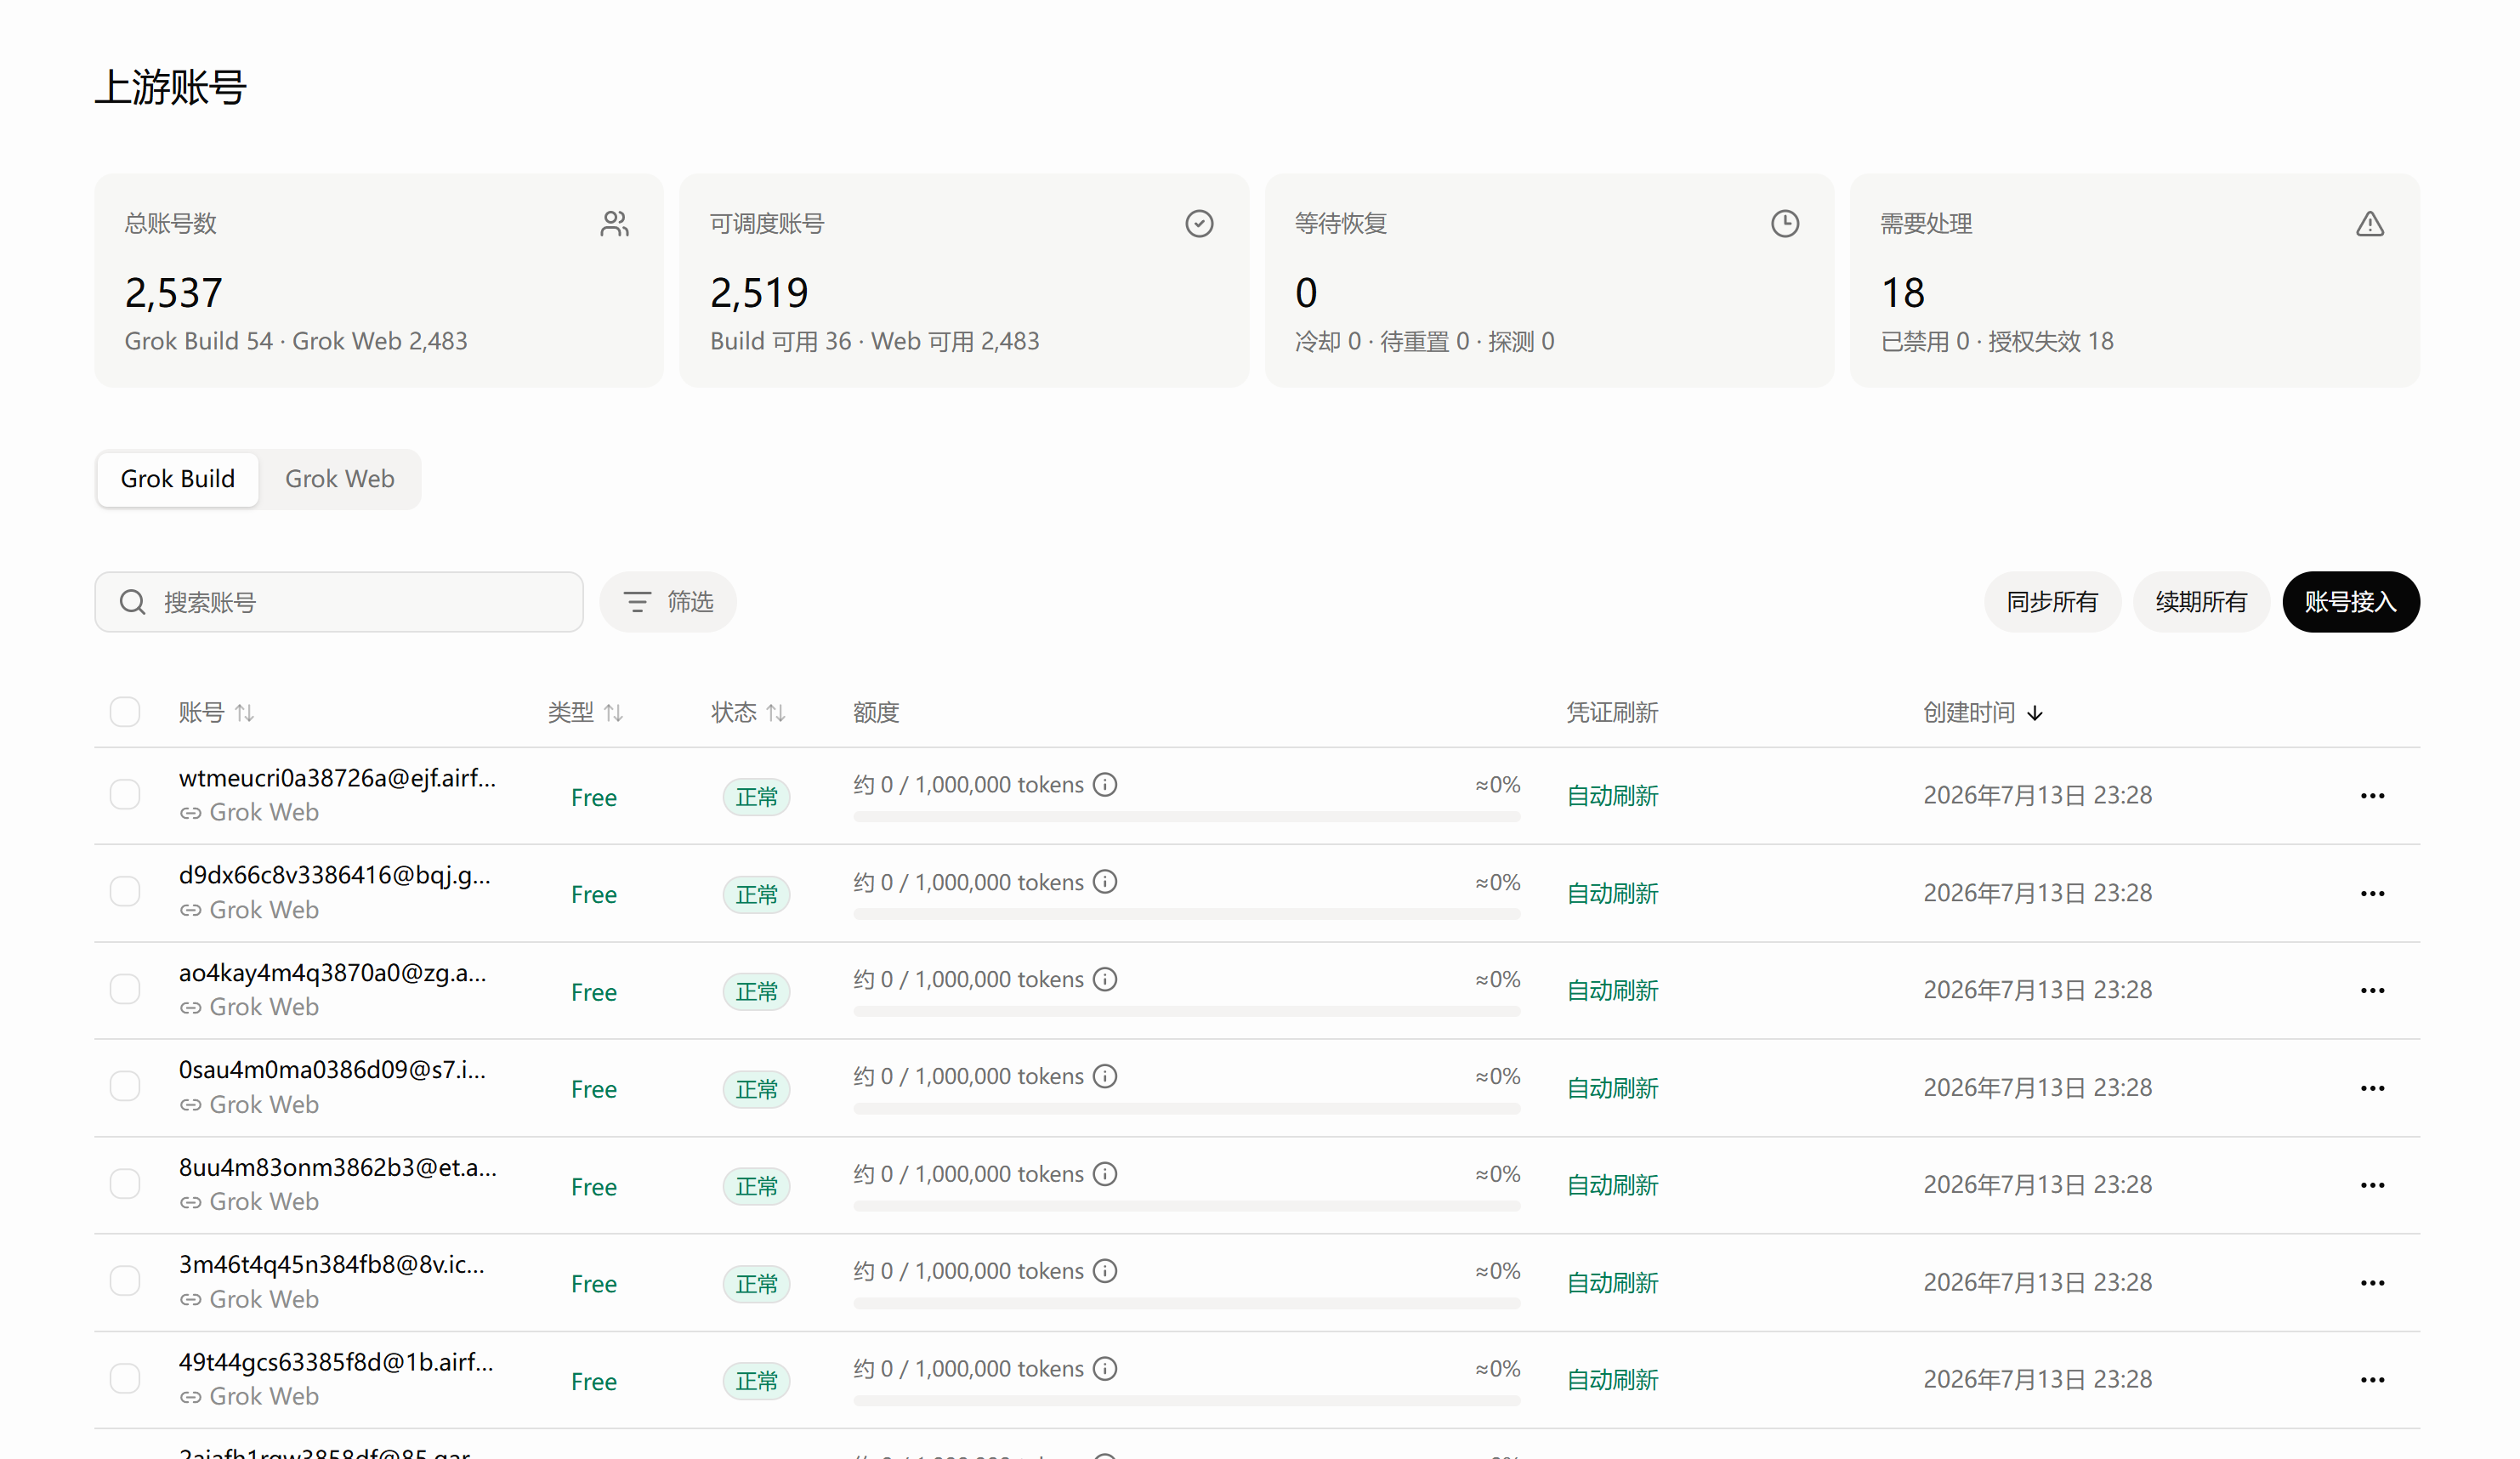Screen dimensions: 2520x1459
Task: Show quota info icon for 3m46t4q45n384fb8 row
Action: coord(1105,1271)
